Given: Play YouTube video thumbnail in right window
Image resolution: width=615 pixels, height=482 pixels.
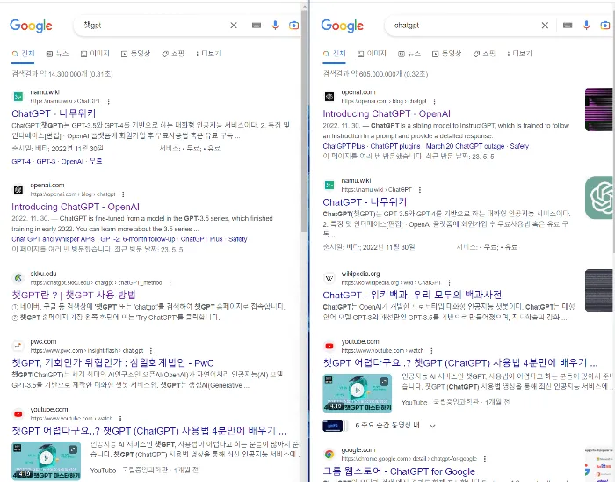Looking at the screenshot, I should pyautogui.click(x=358, y=393).
